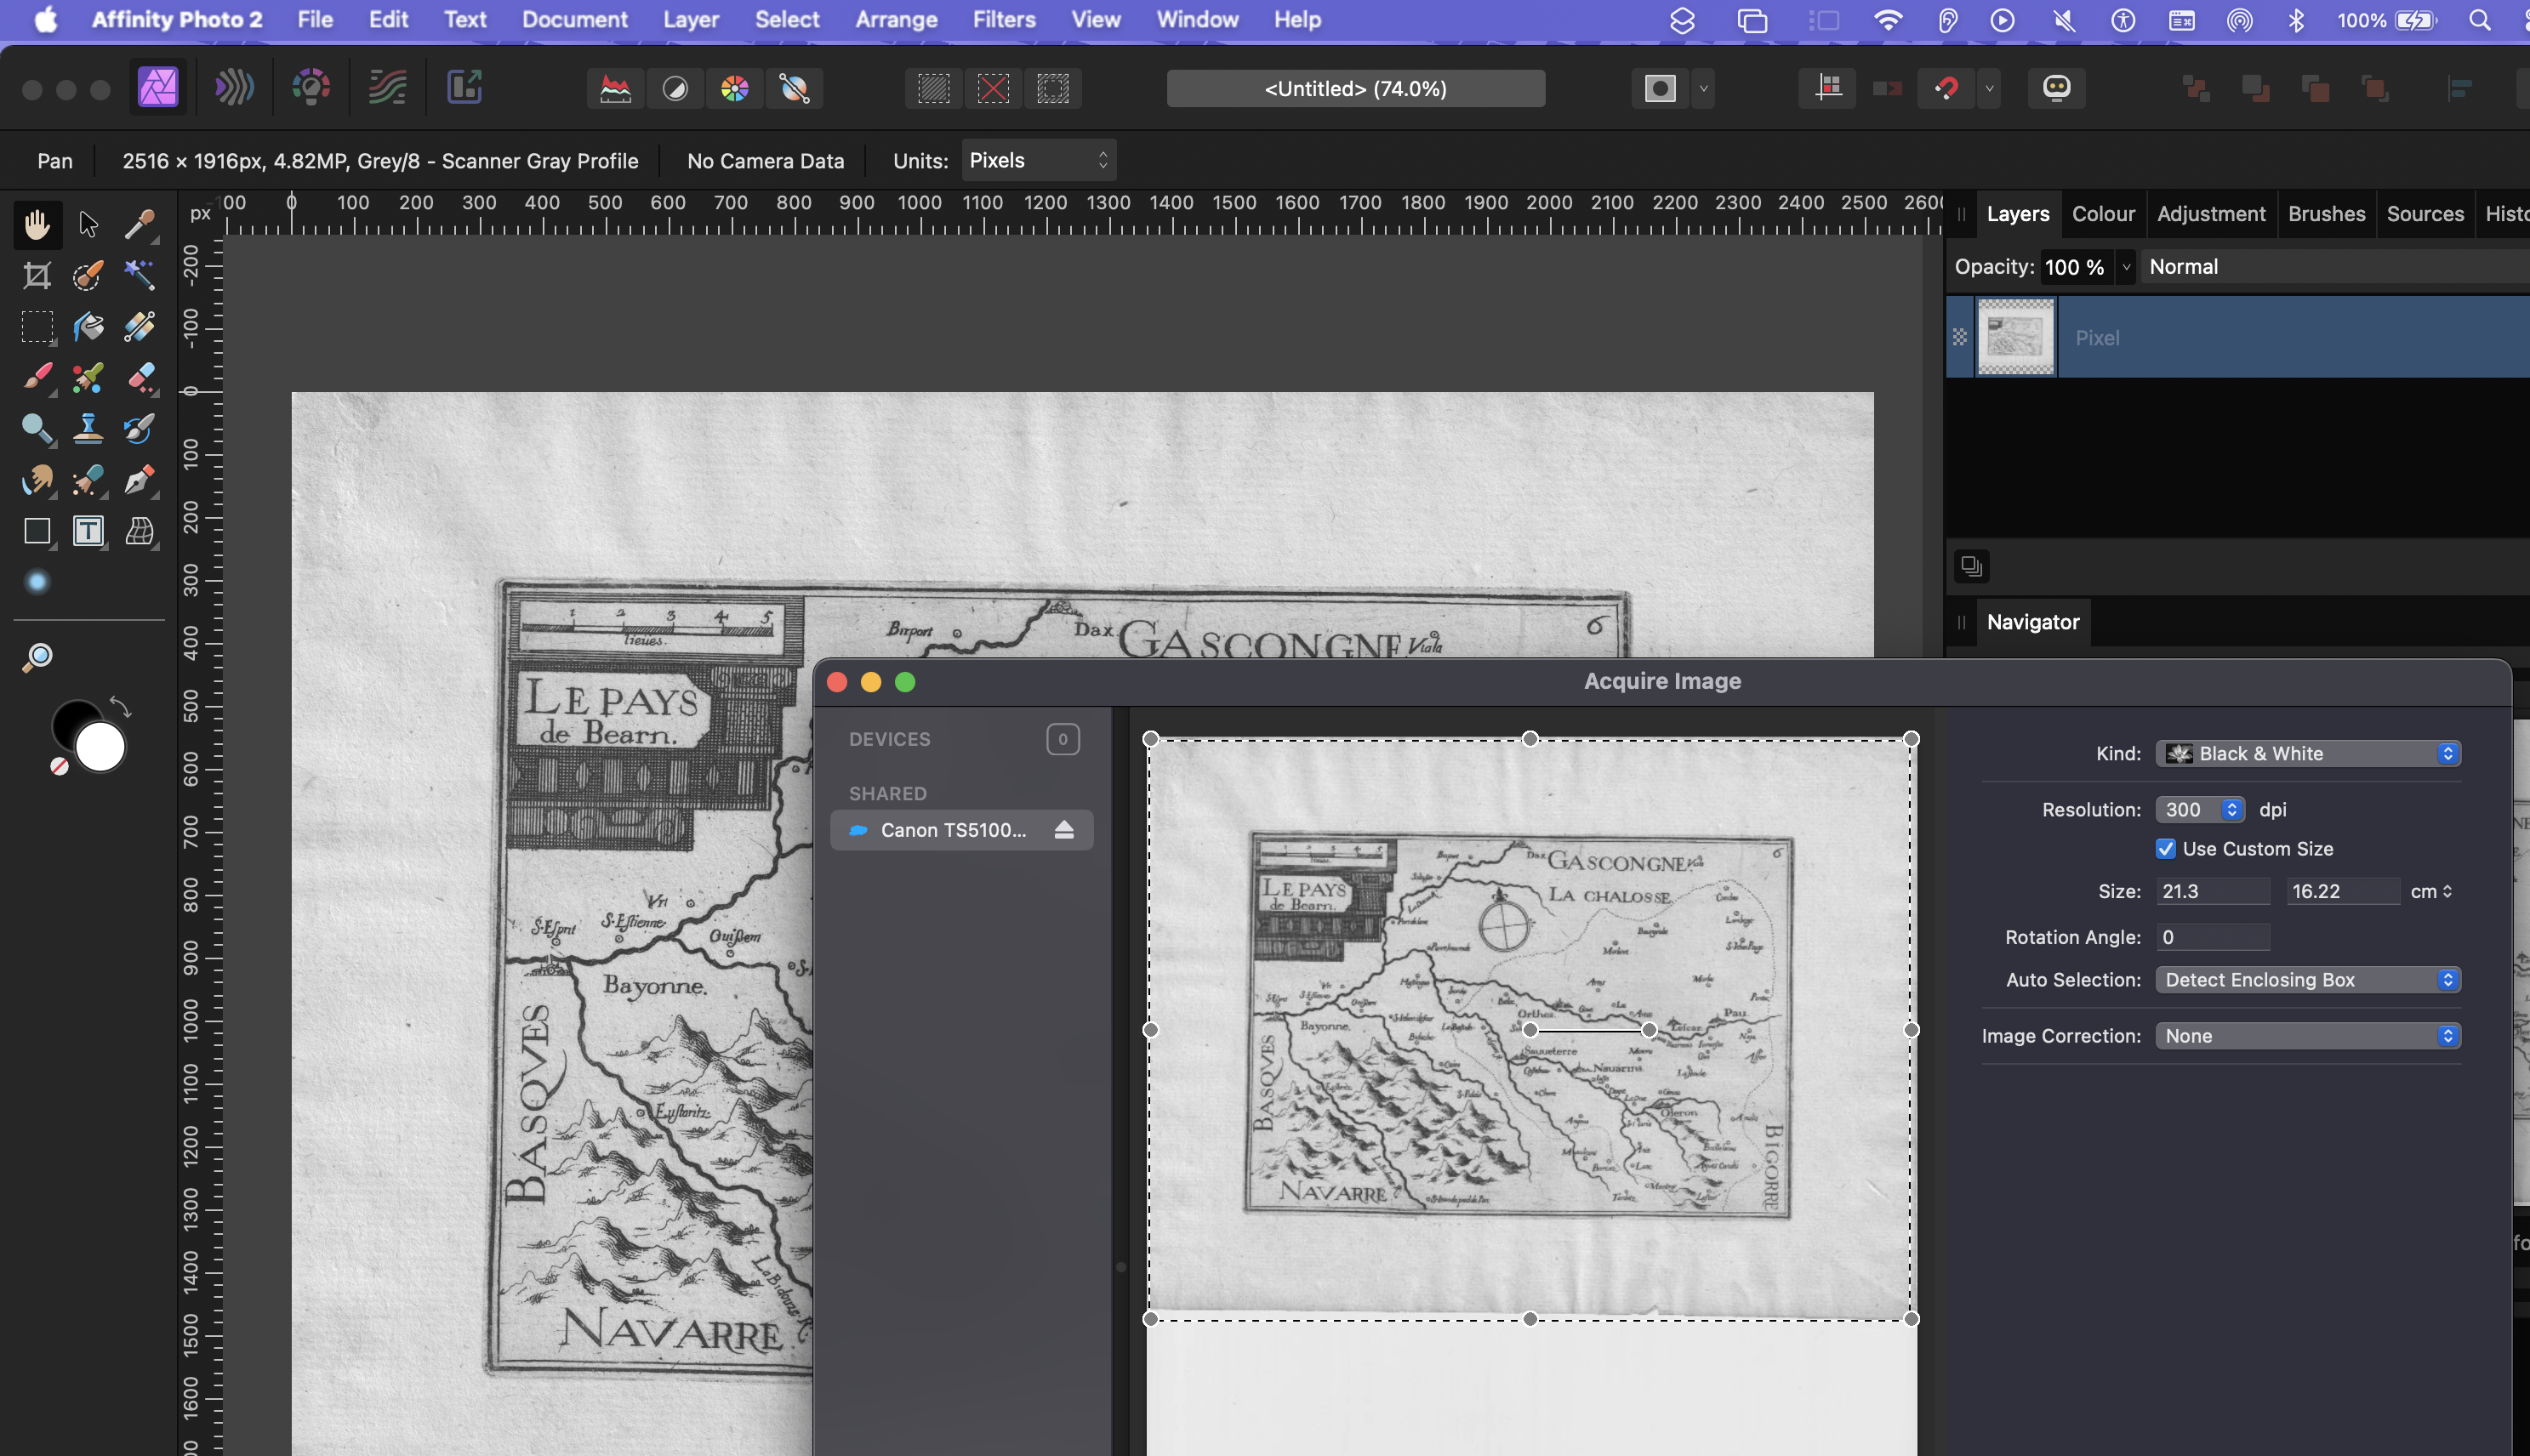Apply Auto Colours from toolbar
The width and height of the screenshot is (2530, 1456).
click(x=735, y=89)
